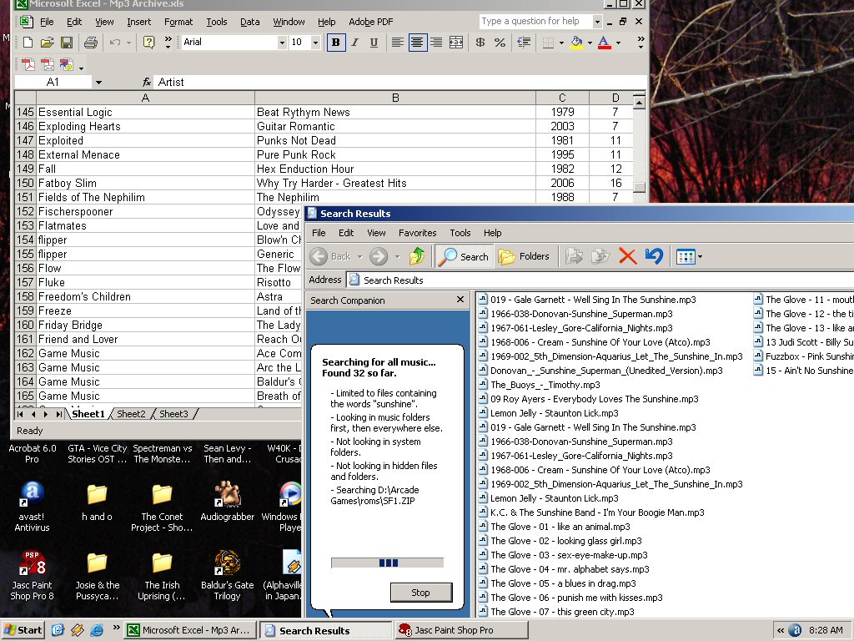
Task: Apply Currency style dollar icon
Action: pyautogui.click(x=480, y=43)
